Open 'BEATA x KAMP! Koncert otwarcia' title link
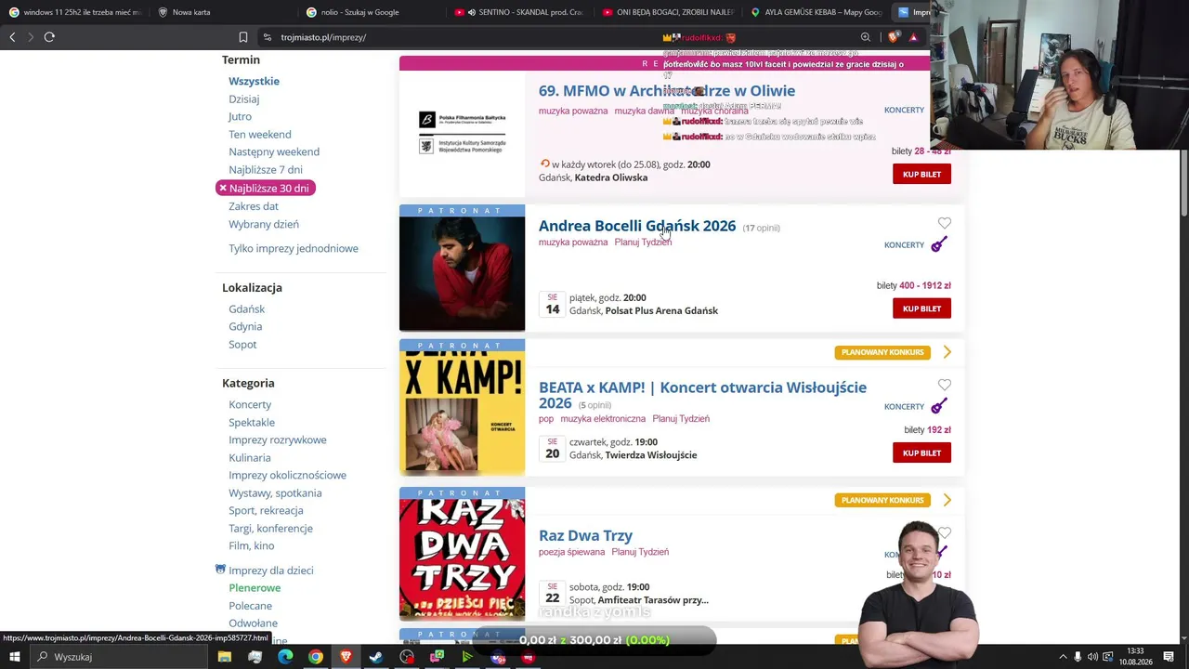The height and width of the screenshot is (669, 1189). pyautogui.click(x=702, y=395)
